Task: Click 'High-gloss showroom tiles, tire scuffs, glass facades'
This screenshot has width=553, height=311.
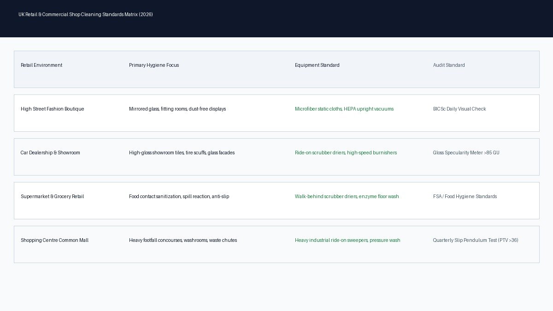Action: pos(182,153)
